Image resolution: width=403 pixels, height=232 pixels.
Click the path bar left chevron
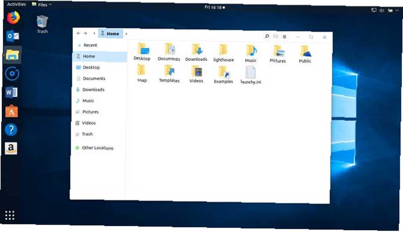point(94,33)
